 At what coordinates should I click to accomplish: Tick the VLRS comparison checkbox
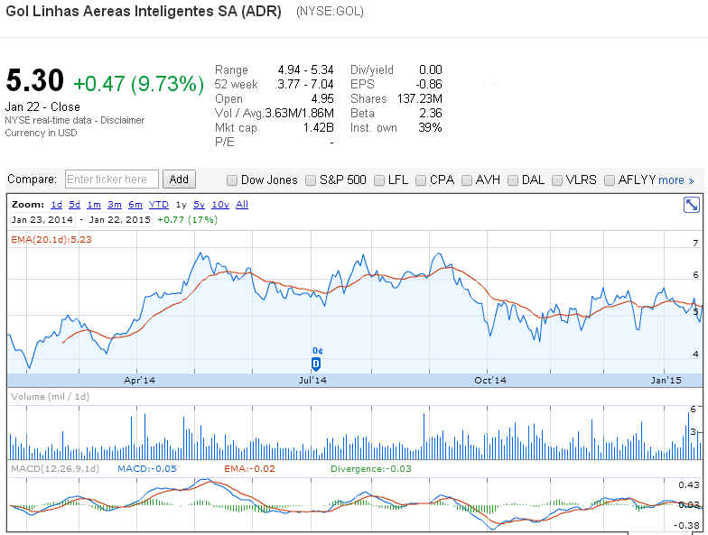click(x=556, y=180)
